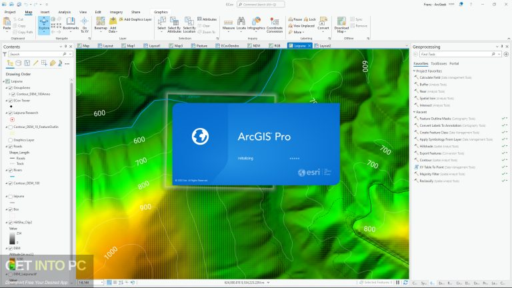
Task: Collapse the Laipuna map tree node
Action: [x=4, y=81]
